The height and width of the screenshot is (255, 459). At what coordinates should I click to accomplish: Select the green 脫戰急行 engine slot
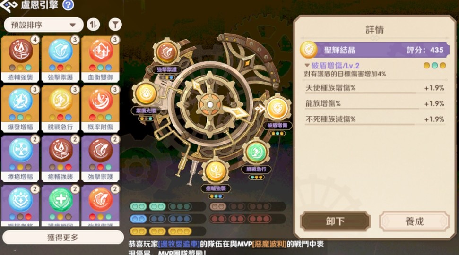coord(256,153)
